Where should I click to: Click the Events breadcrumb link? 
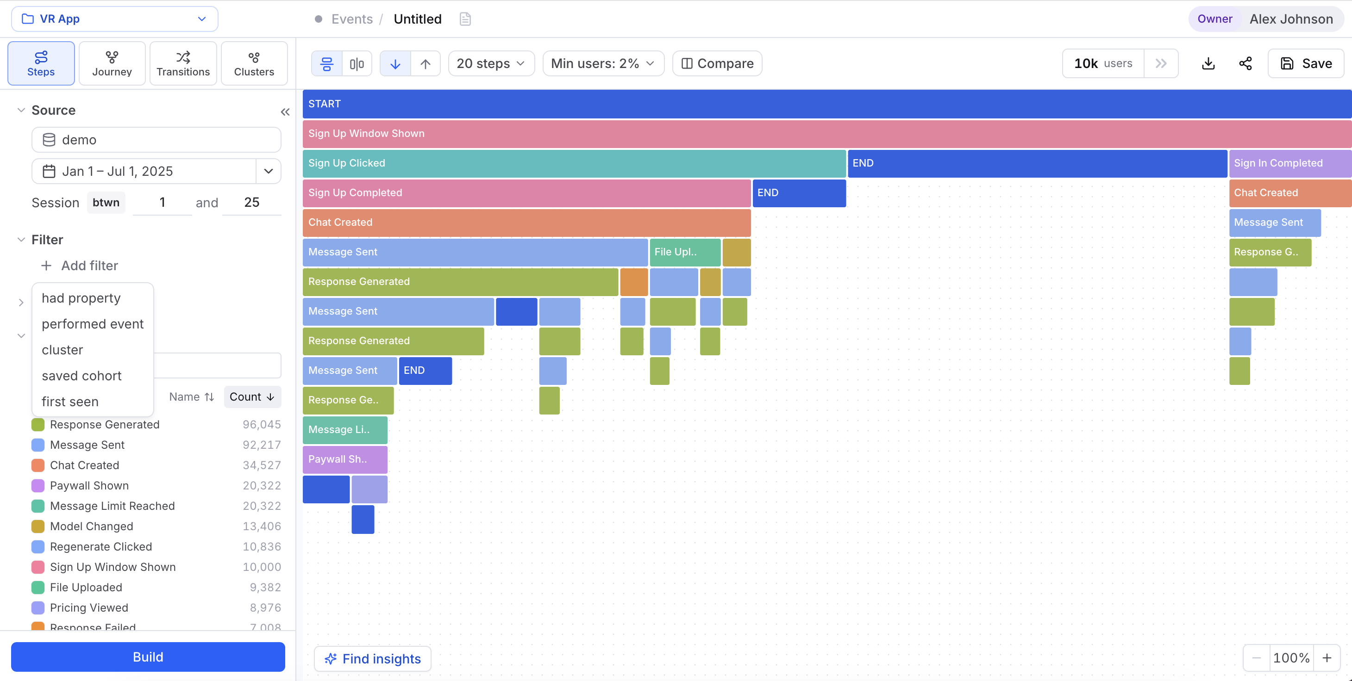click(351, 19)
